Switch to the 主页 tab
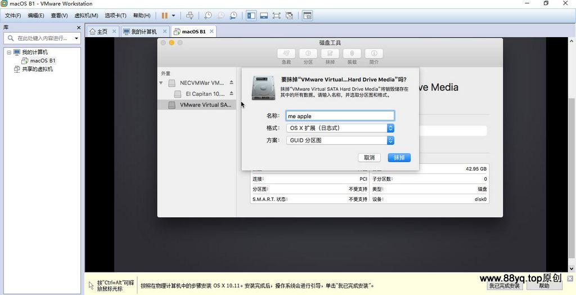The width and height of the screenshot is (576, 295). coord(99,32)
